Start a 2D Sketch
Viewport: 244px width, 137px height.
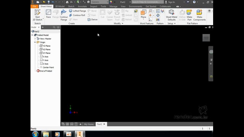coord(37,15)
